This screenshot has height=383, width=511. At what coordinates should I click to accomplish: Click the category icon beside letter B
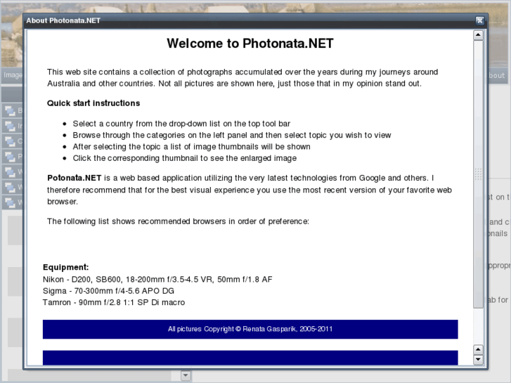pyautogui.click(x=10, y=110)
